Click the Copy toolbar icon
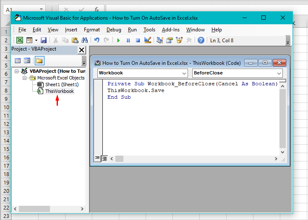The image size is (308, 220). tap(65, 40)
